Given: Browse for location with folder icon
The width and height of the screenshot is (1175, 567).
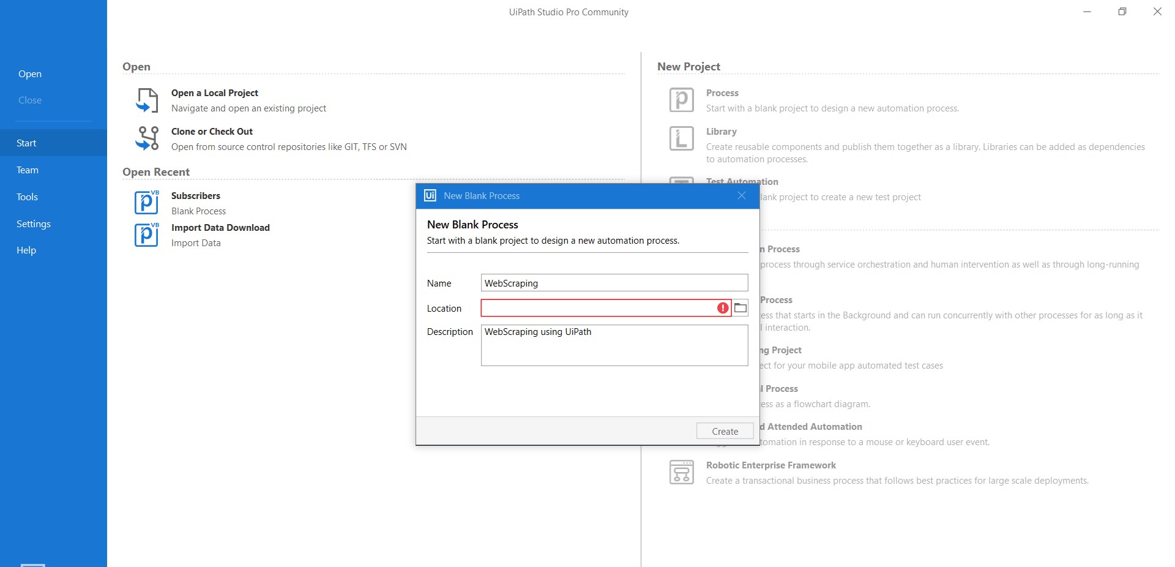Looking at the screenshot, I should pyautogui.click(x=740, y=308).
